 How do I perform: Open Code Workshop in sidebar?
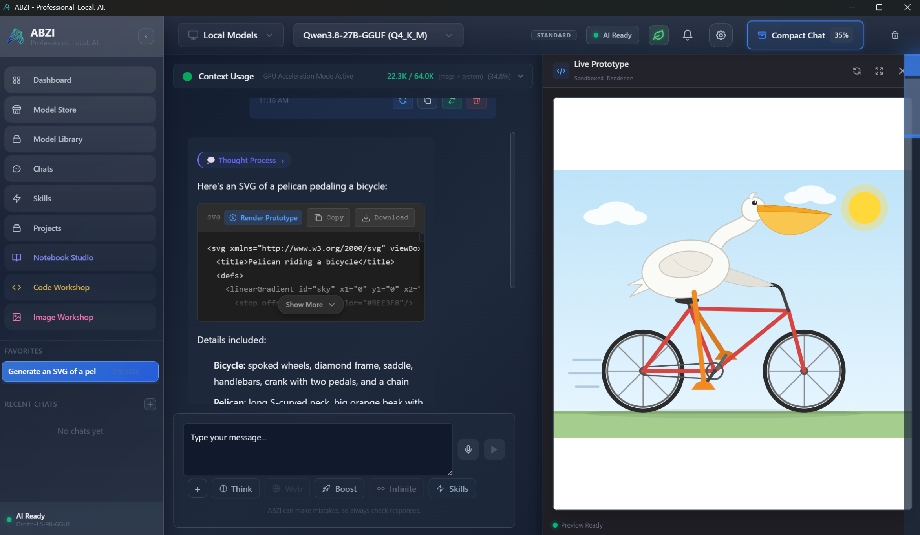[80, 287]
